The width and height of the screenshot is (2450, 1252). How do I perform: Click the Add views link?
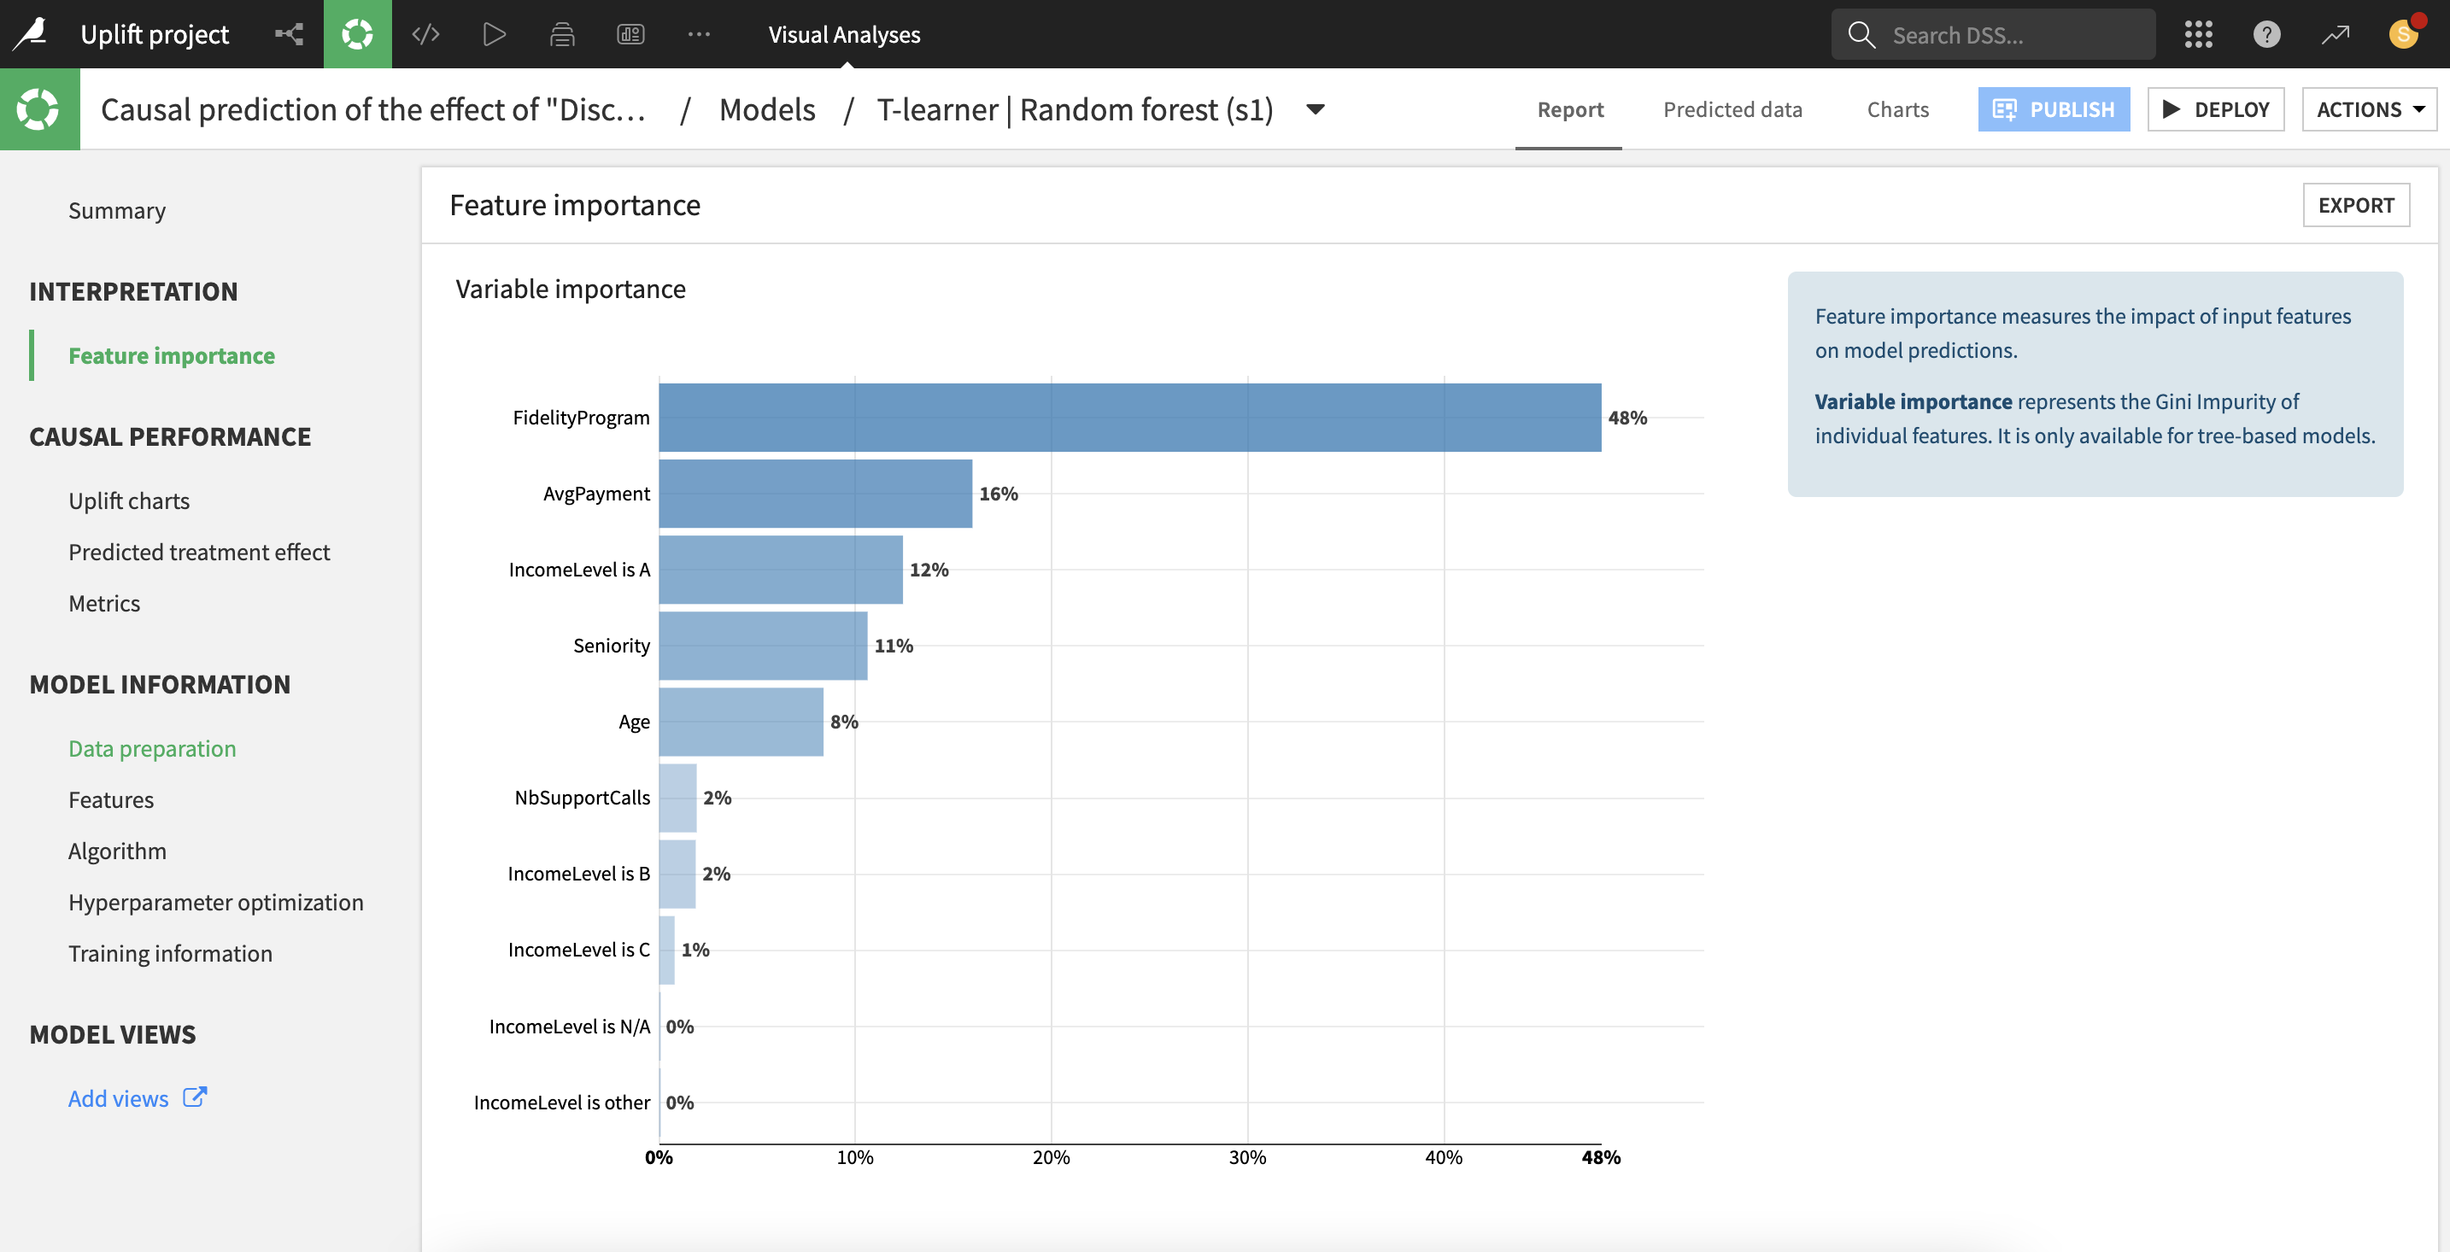click(118, 1098)
